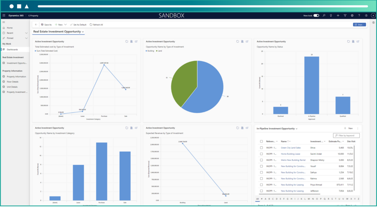Viewport: 377px width, 212px height.
Task: Open the advanced filter funnel icon
Action: (x=345, y=15)
